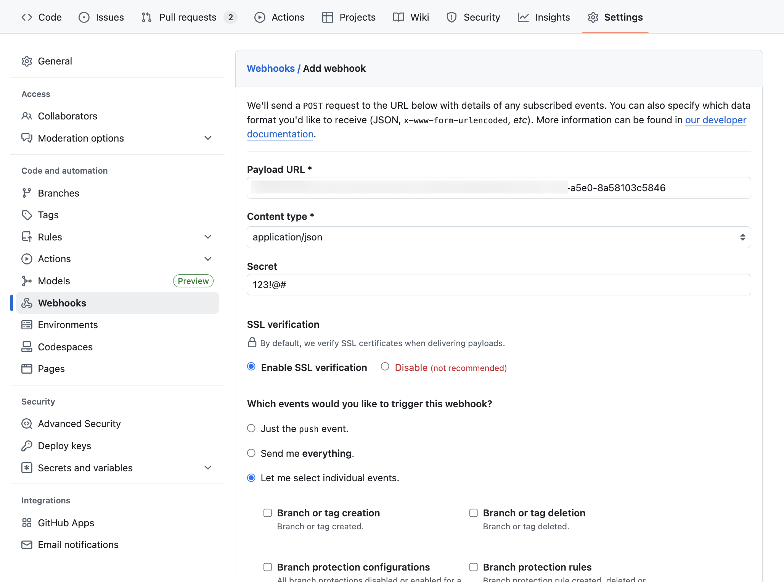This screenshot has height=582, width=784.
Task: Select Send me everything option
Action: tap(251, 453)
